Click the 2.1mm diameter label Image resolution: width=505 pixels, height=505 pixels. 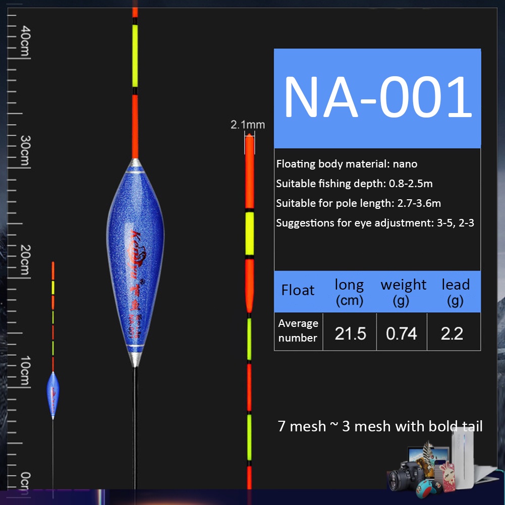(247, 125)
